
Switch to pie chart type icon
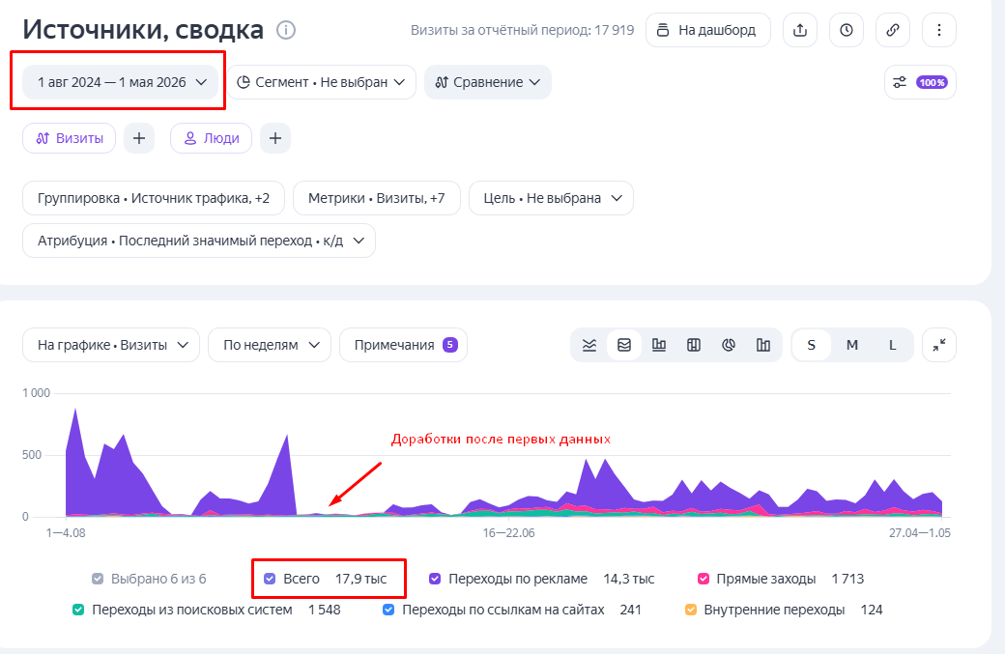[728, 345]
